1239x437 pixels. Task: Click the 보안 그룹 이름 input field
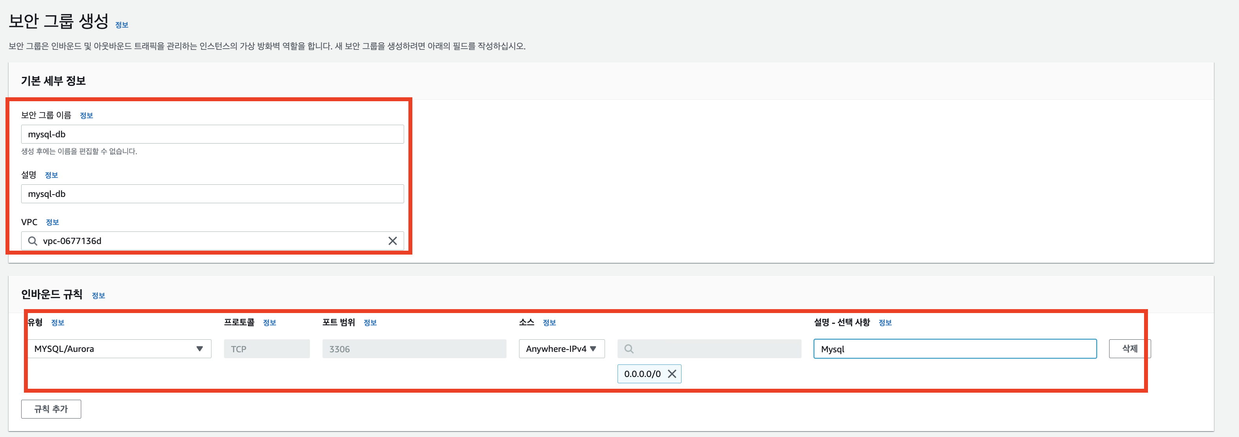click(212, 134)
